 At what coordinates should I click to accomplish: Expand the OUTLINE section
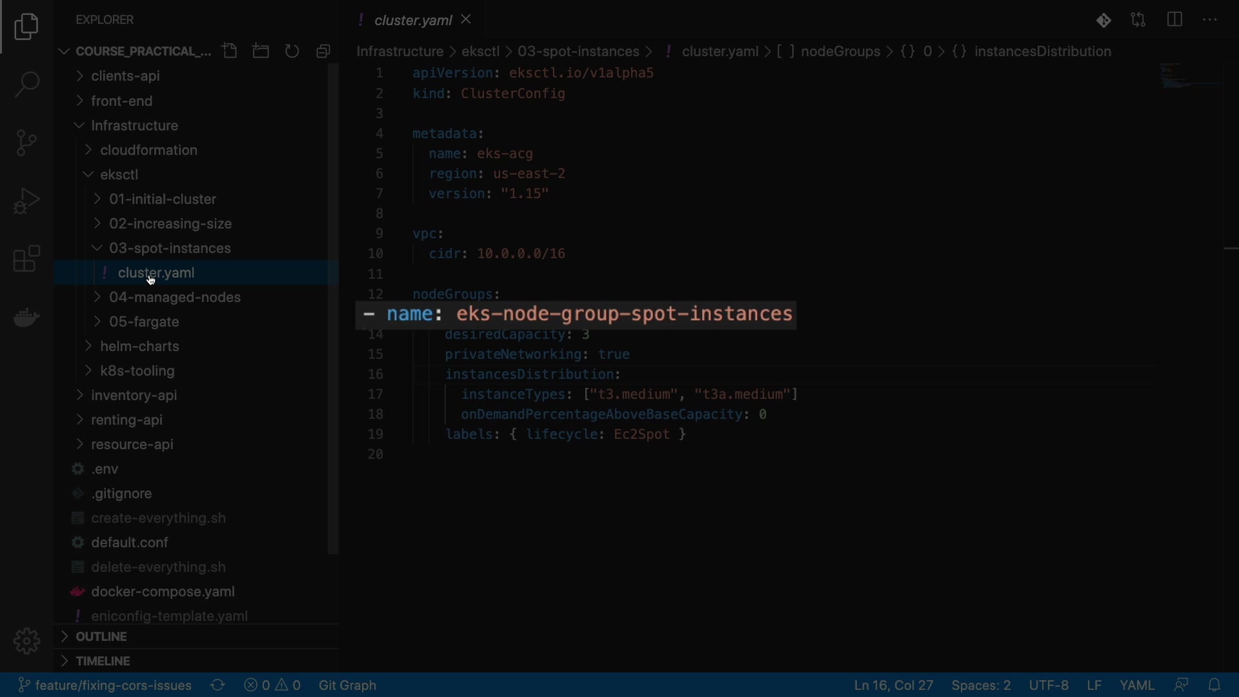pos(101,637)
